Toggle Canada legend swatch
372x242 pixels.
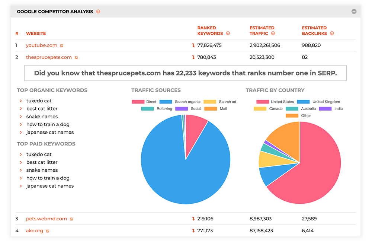260,109
